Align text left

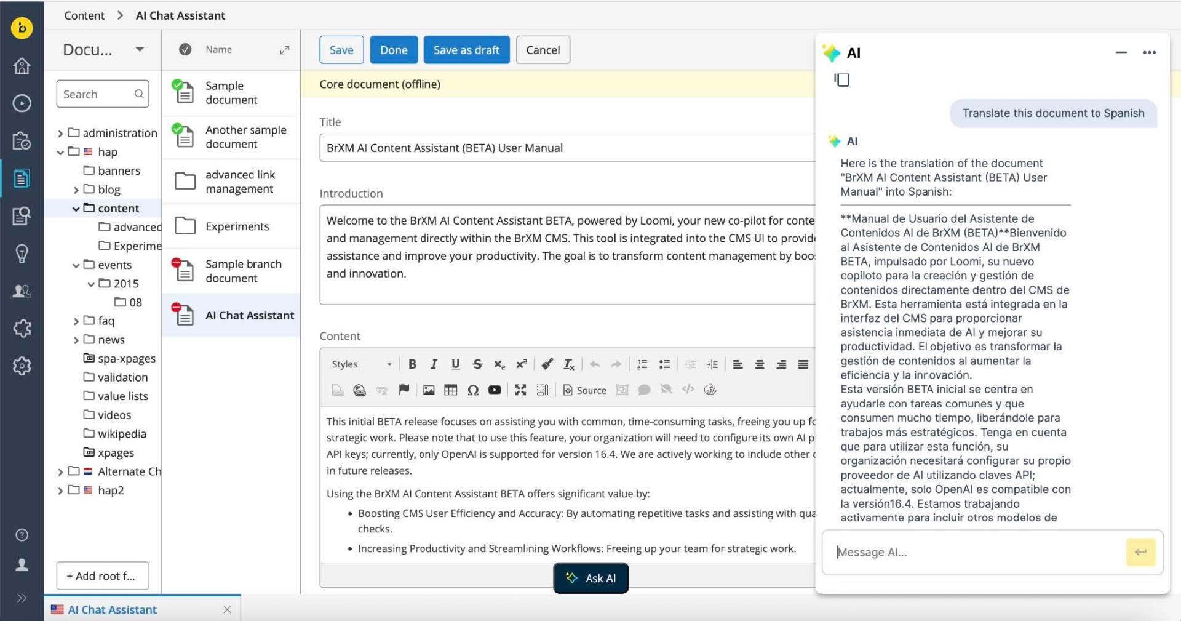(738, 364)
